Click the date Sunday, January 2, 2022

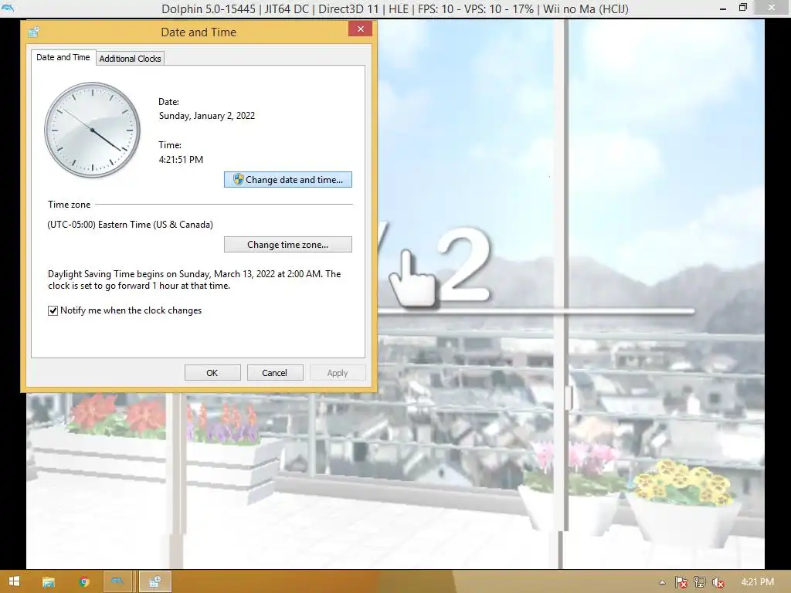click(x=207, y=116)
